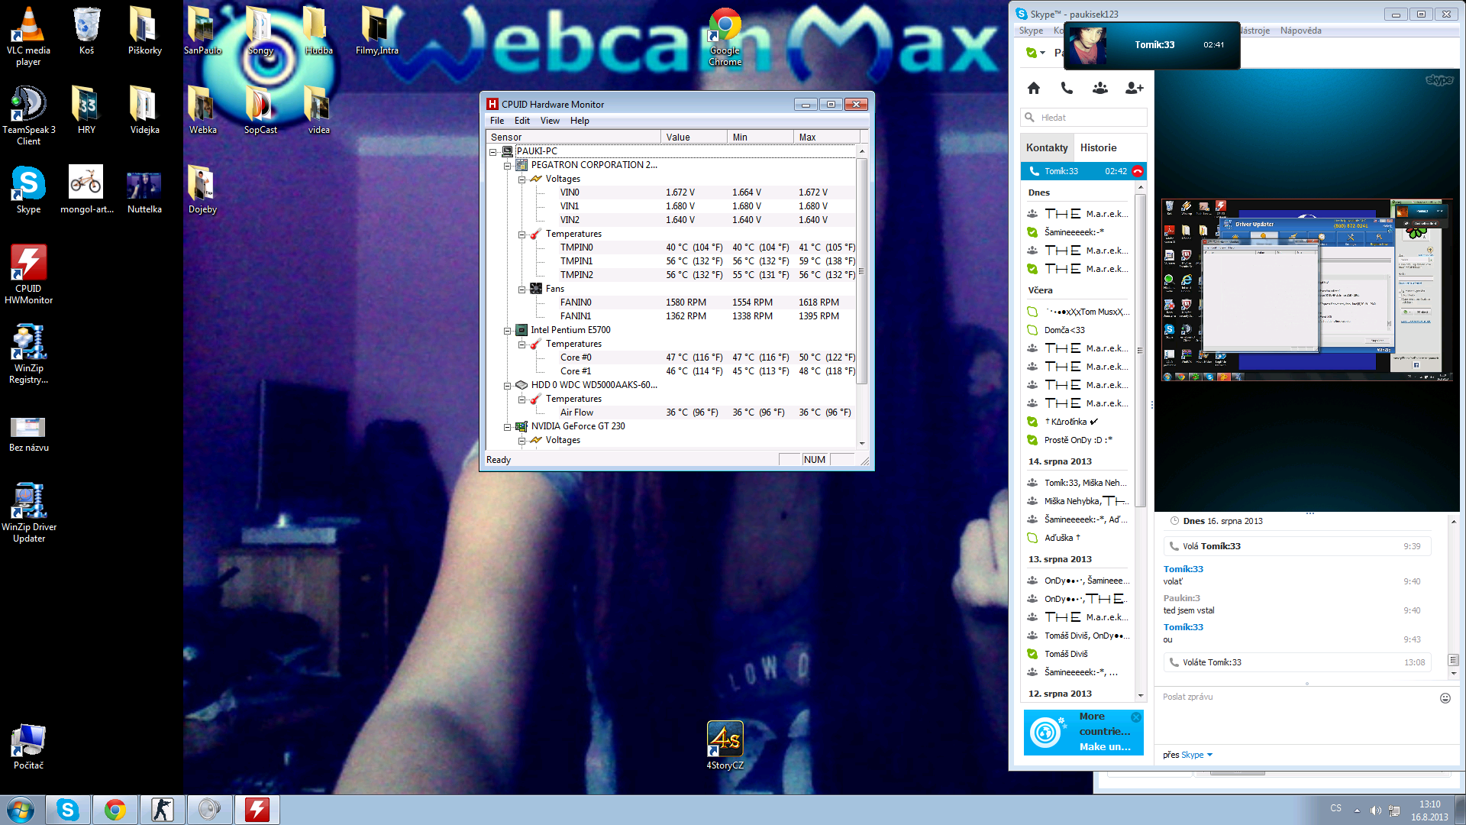Viewport: 1466px width, 825px height.
Task: End call with the red hang-up button
Action: click(x=1138, y=171)
